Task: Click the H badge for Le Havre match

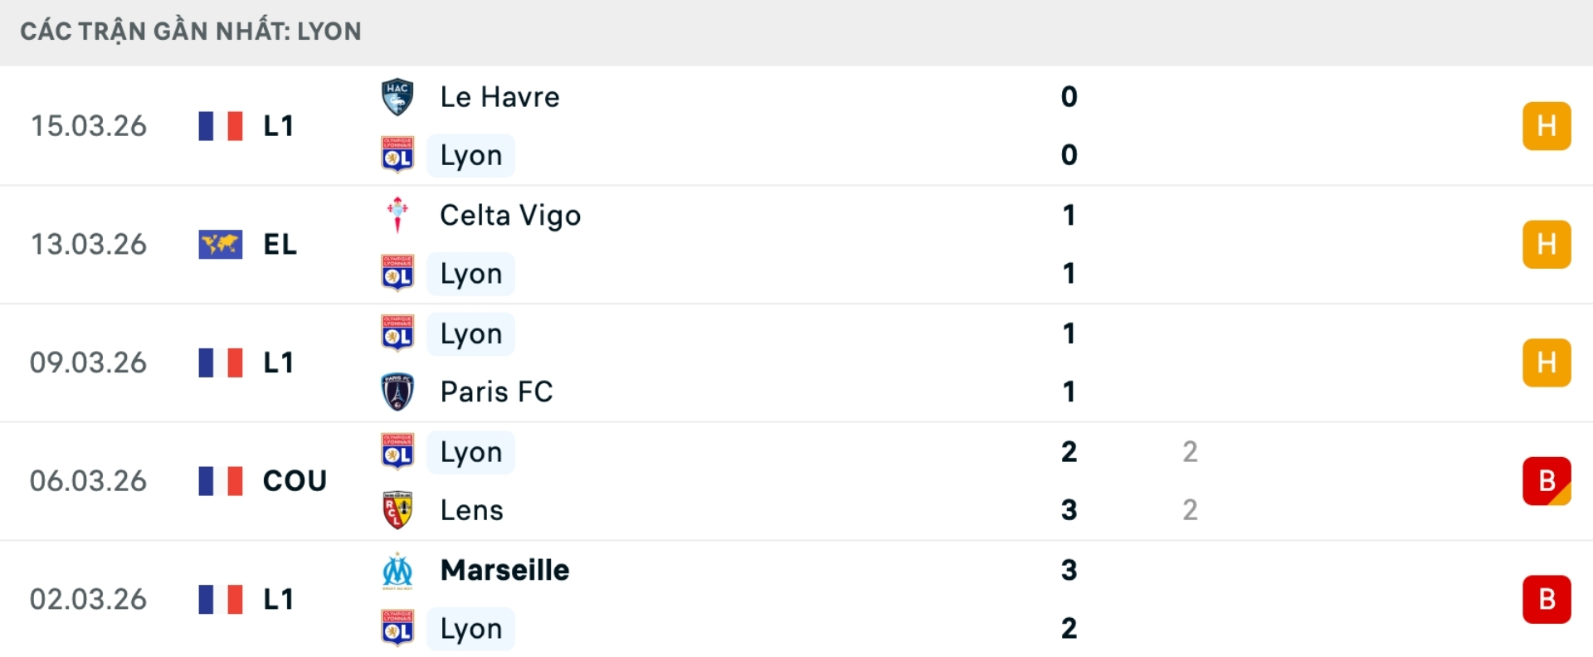Action: point(1547,126)
